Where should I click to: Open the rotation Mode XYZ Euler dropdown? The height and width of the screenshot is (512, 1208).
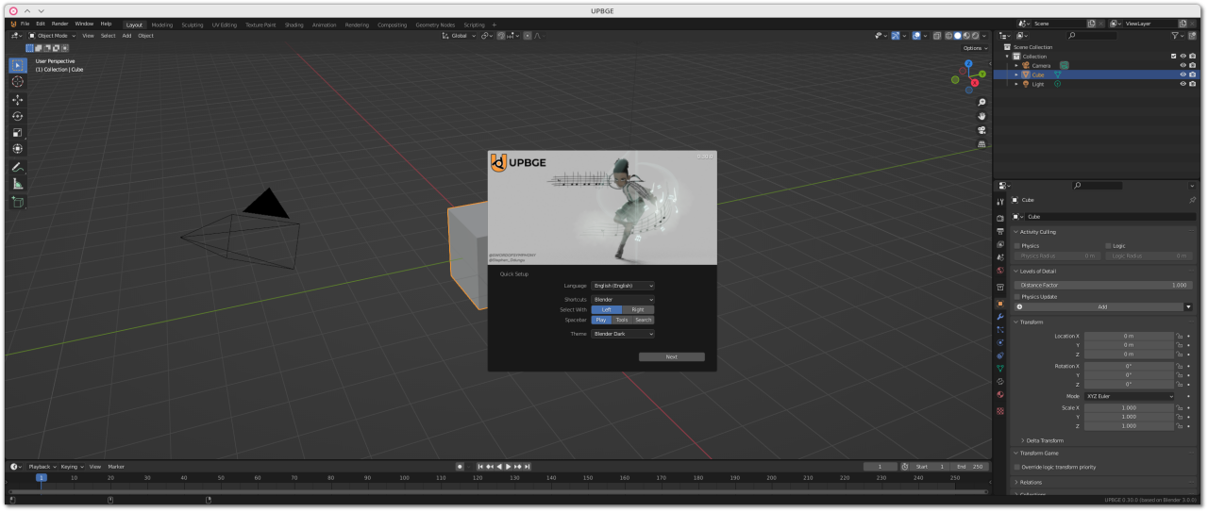point(1130,396)
